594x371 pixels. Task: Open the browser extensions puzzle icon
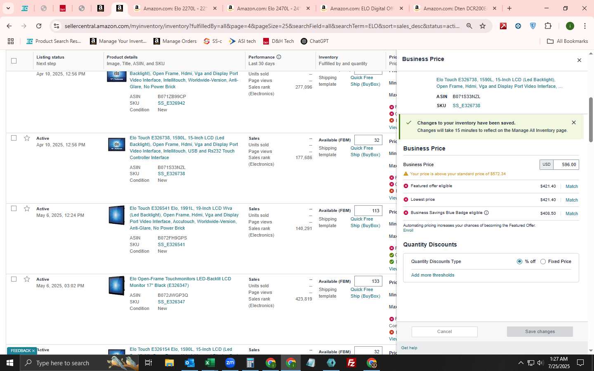click(x=548, y=26)
